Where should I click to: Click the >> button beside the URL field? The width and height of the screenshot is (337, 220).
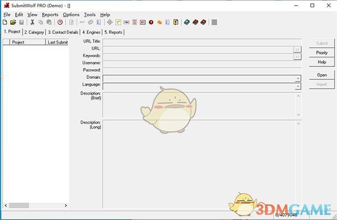click(297, 50)
